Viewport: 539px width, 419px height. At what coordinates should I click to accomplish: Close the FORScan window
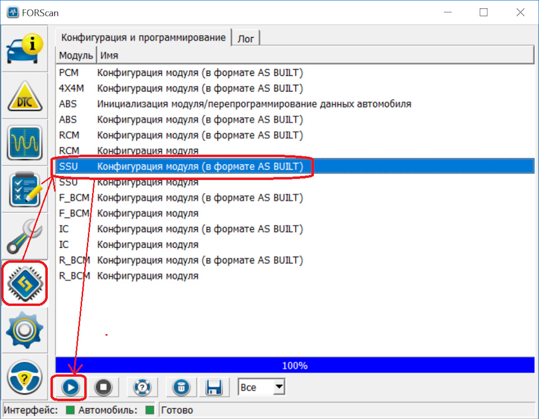click(x=520, y=12)
